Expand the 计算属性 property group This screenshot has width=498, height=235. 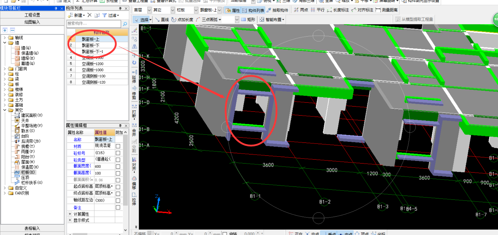[70, 214]
